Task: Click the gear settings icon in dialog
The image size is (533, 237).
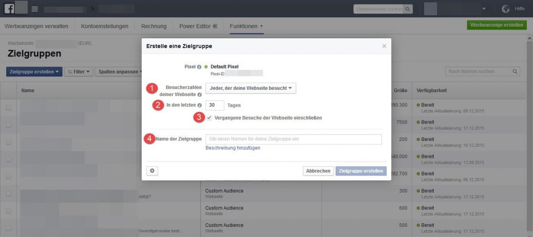Action: pyautogui.click(x=152, y=171)
